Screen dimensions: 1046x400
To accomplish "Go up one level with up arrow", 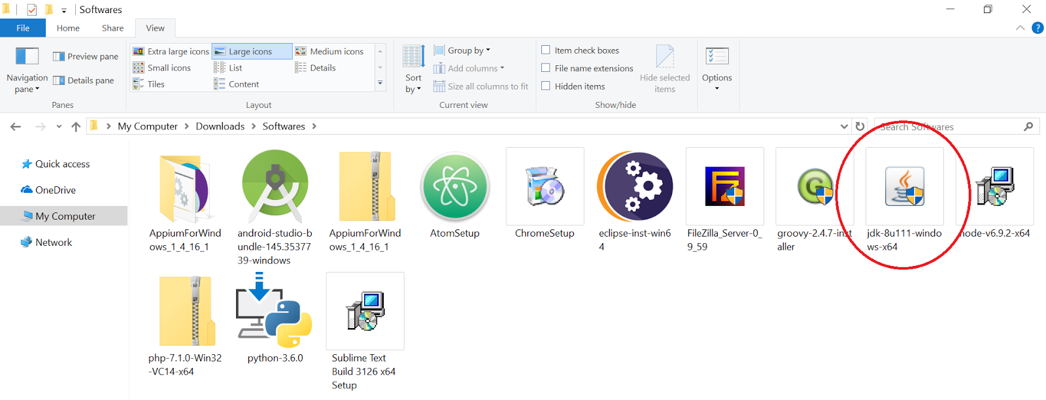I will point(76,127).
